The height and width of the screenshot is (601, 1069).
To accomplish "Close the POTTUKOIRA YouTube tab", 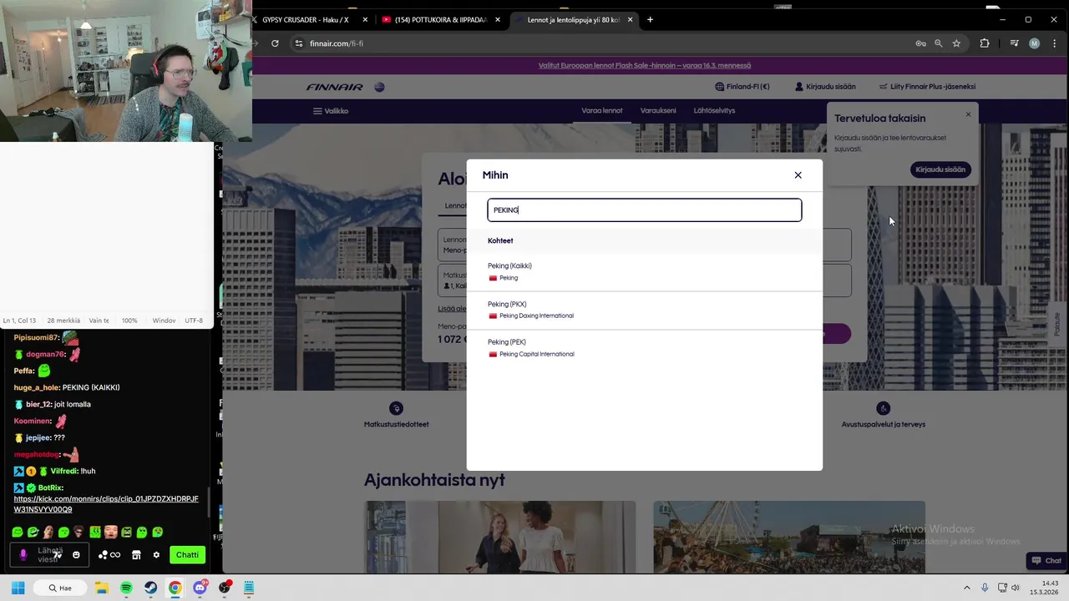I will pyautogui.click(x=498, y=19).
